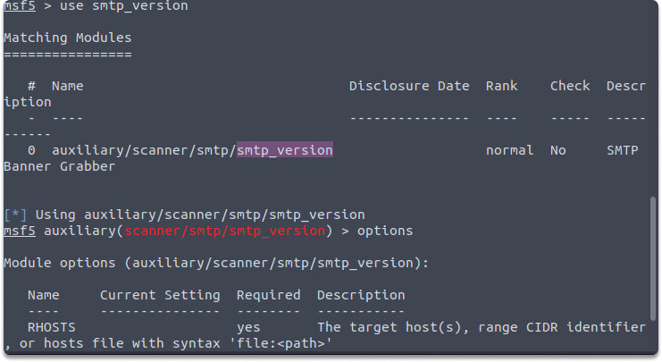Click the 'Description' column header in options table
The height and width of the screenshot is (362, 662).
(x=361, y=295)
